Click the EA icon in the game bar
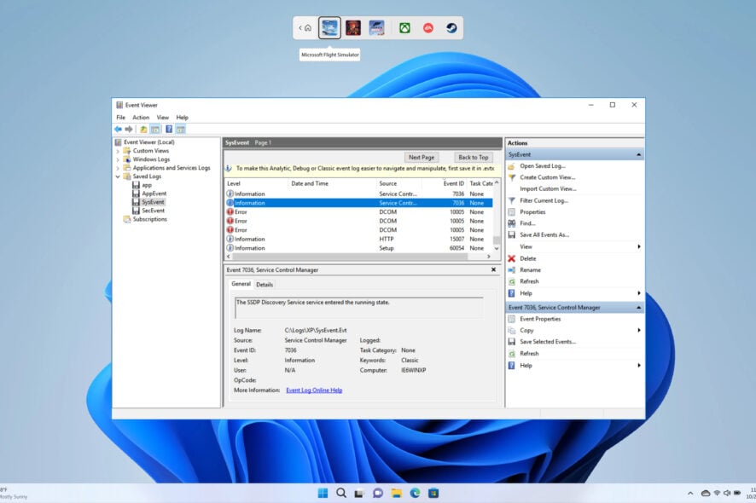The image size is (756, 503). [x=428, y=28]
